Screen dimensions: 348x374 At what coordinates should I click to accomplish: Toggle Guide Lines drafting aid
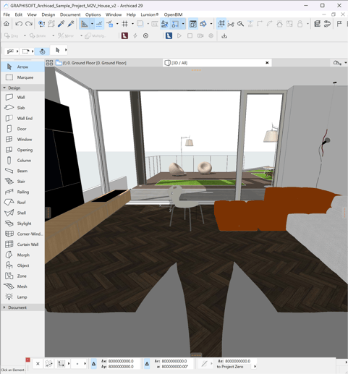85,24
